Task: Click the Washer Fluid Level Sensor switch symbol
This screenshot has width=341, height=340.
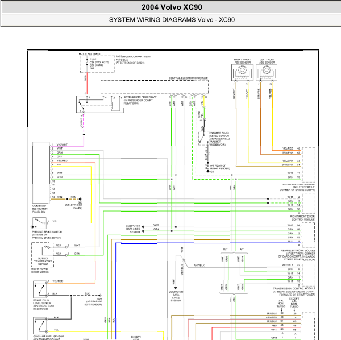Action: pos(203,138)
